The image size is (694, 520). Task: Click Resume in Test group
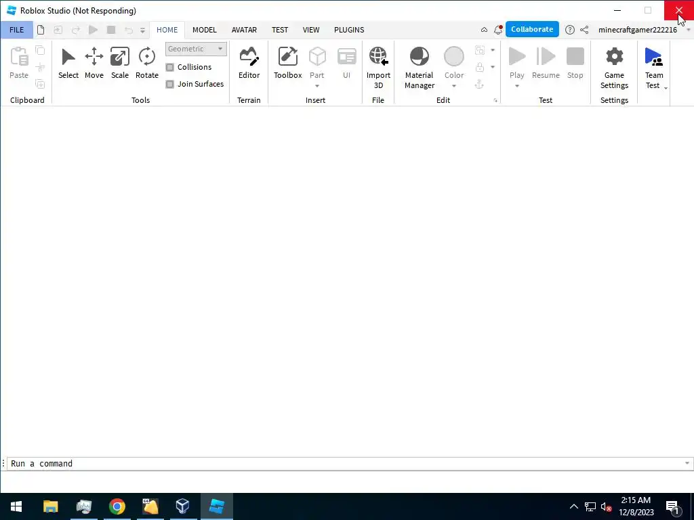[x=546, y=63]
